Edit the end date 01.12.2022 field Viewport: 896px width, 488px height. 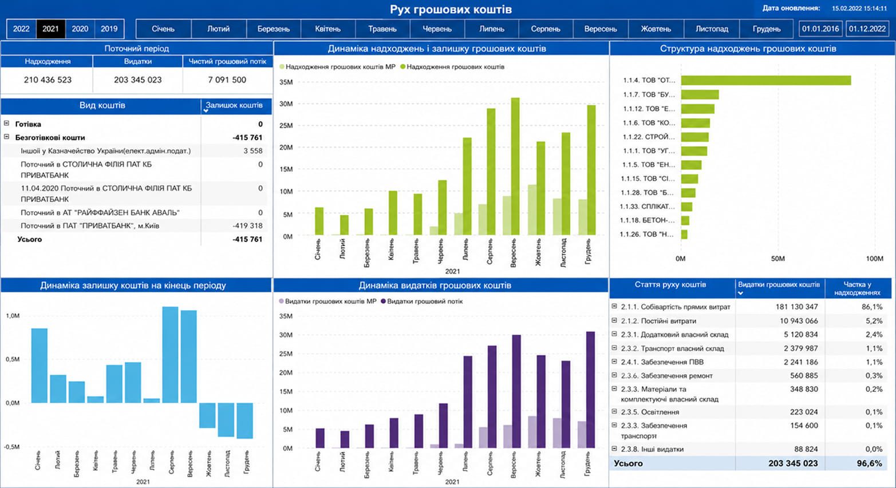coord(867,29)
